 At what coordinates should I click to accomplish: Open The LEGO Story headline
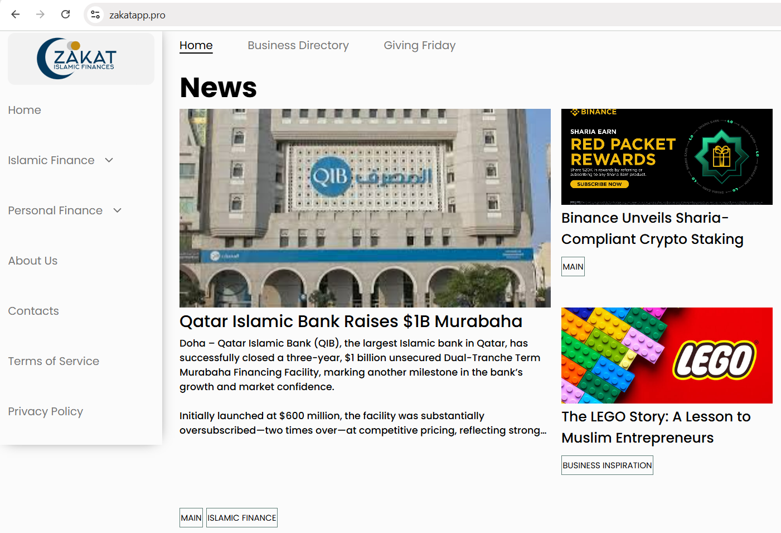coord(656,427)
